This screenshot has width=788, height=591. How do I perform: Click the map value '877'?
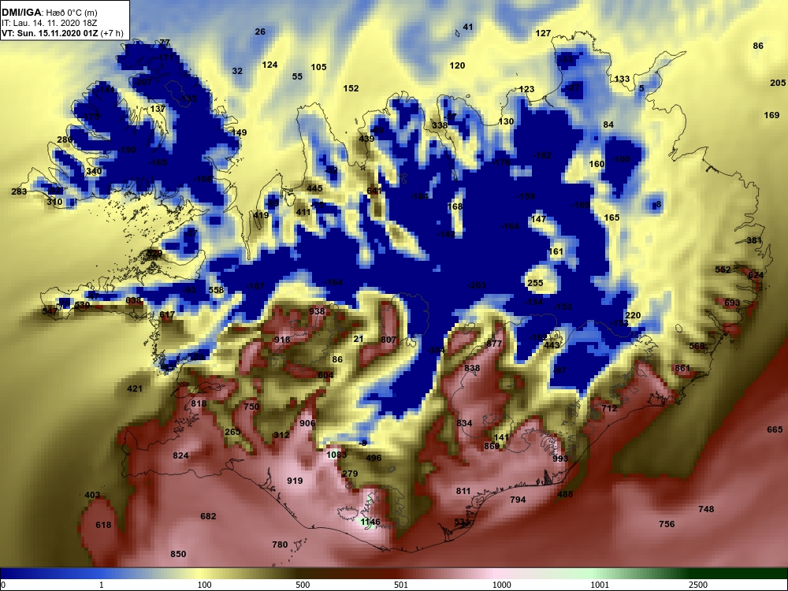495,344
